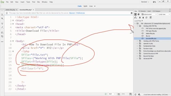Click the info icon in the notification bar
171x96 pixels.
[x=7, y=13]
